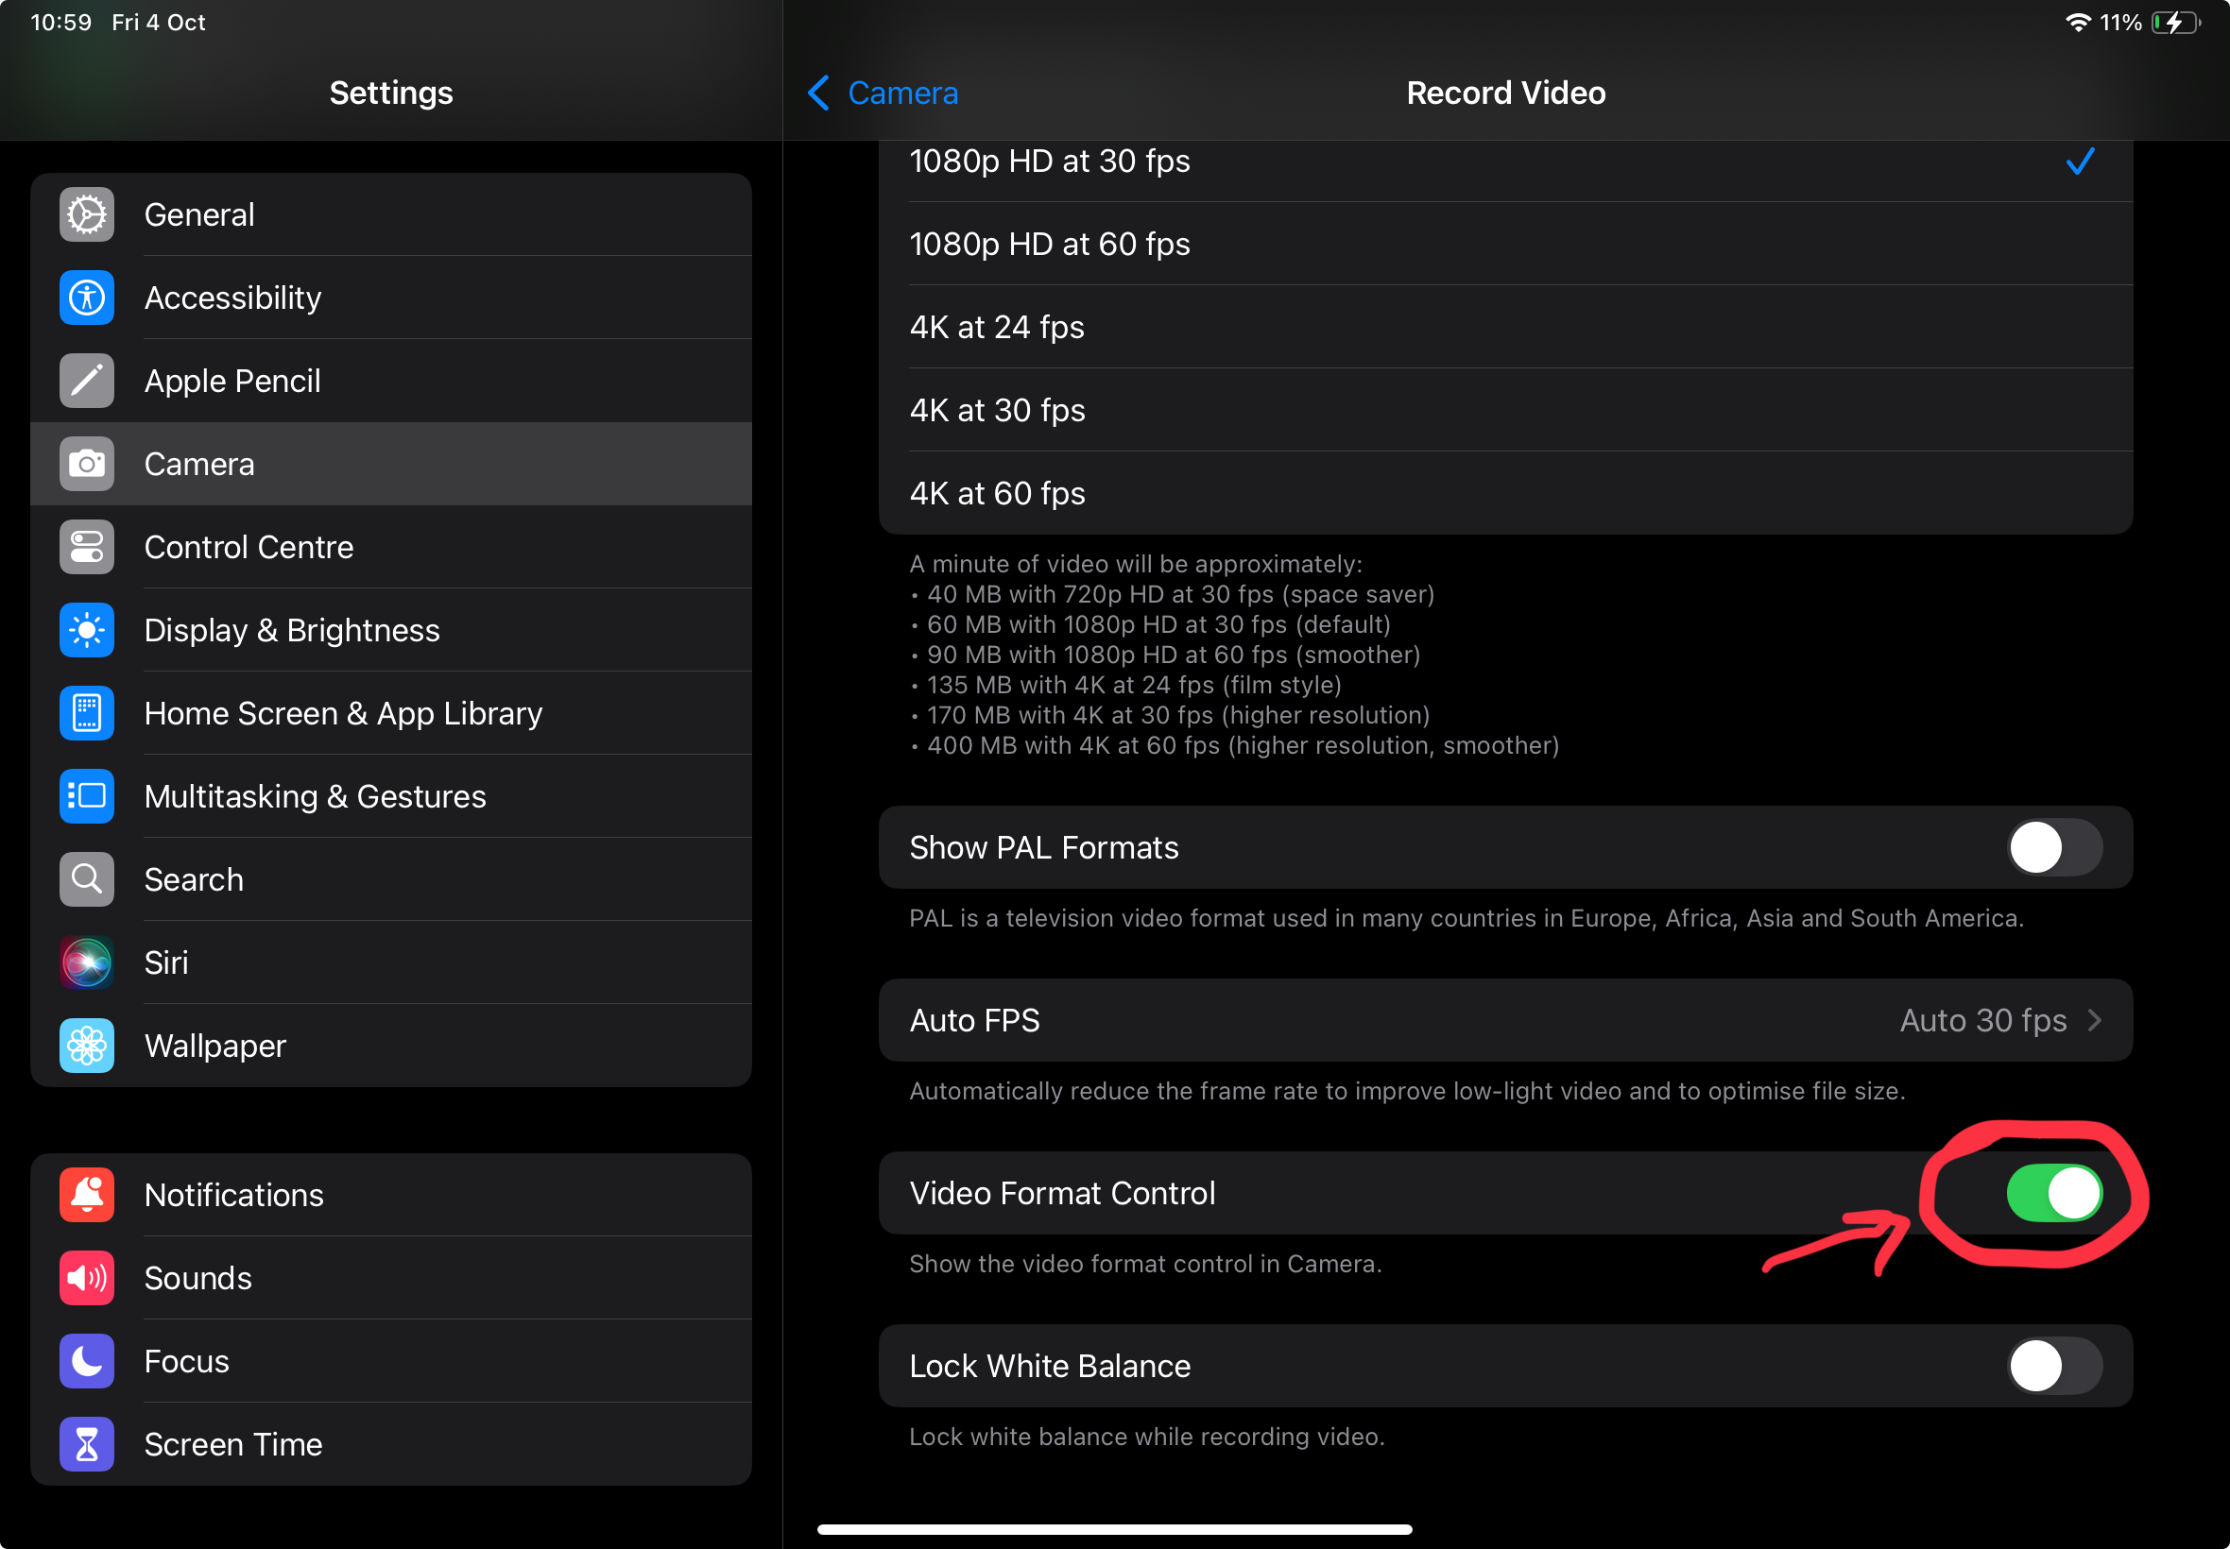Tap '40 MB with 720p HD' line
Viewport: 2230px width, 1549px height.
coord(1172,594)
